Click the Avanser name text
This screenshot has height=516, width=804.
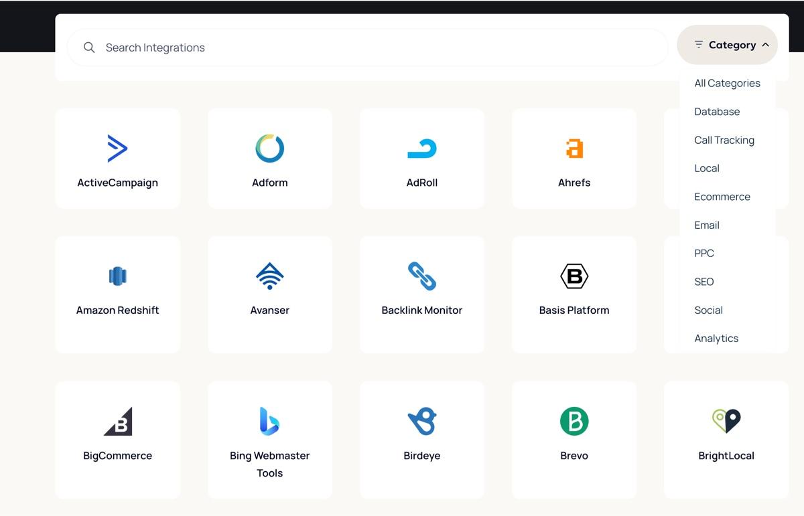pos(270,310)
